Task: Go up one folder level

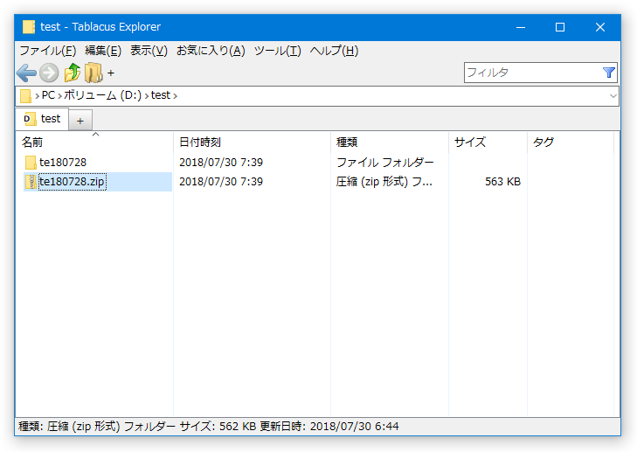Action: click(73, 73)
